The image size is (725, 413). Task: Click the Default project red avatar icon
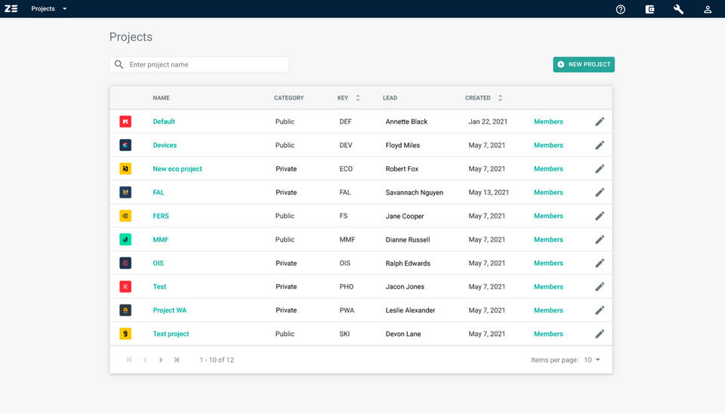pyautogui.click(x=125, y=122)
